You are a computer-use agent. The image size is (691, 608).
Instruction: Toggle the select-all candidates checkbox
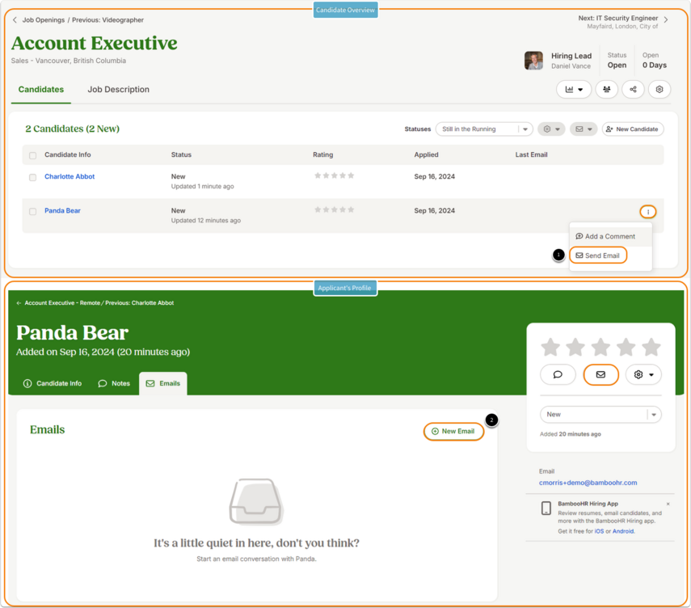tap(32, 155)
